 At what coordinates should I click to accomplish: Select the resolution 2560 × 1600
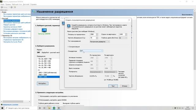43,75
